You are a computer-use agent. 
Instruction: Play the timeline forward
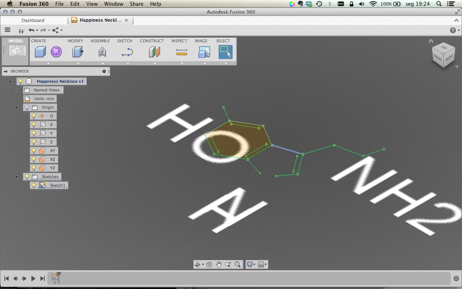[33, 279]
